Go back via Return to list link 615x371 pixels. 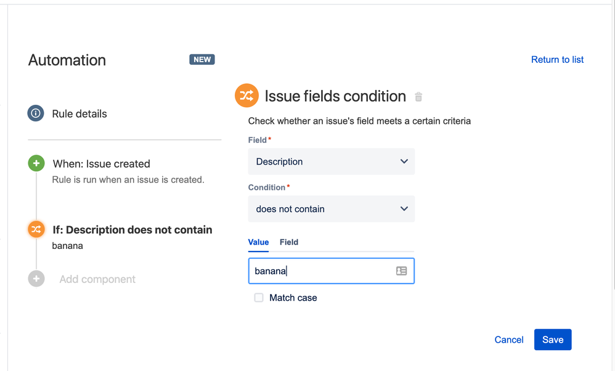point(557,60)
